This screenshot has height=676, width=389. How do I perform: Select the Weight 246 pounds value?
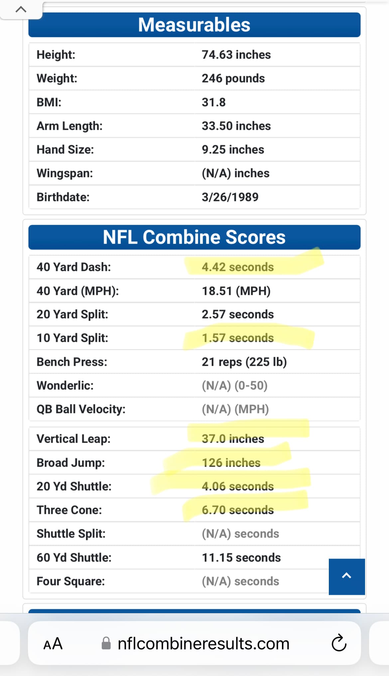pos(233,79)
